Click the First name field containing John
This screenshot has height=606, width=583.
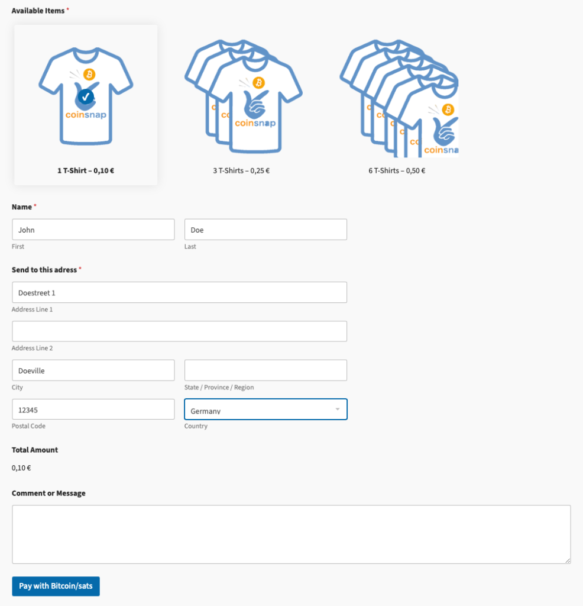click(93, 230)
